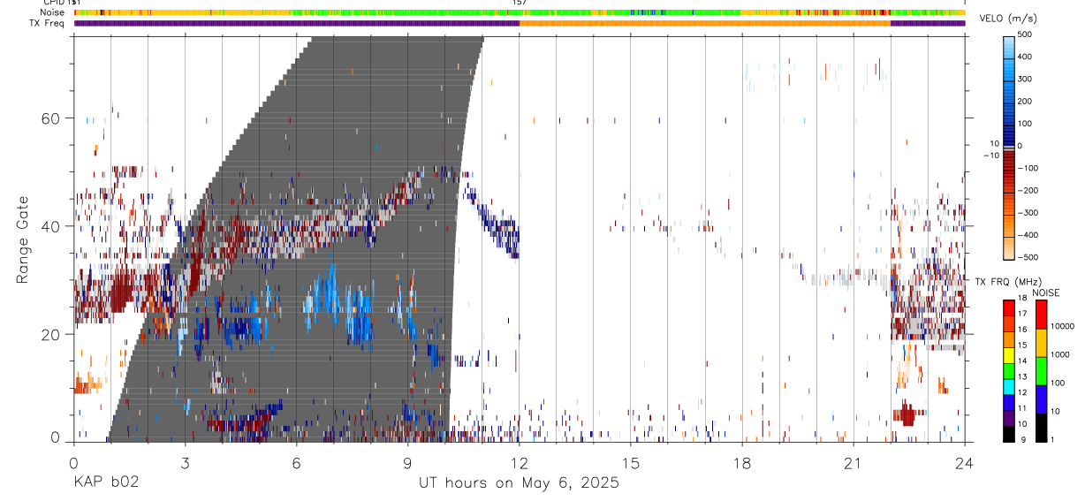Click the x-axis tick label '3'

186,463
